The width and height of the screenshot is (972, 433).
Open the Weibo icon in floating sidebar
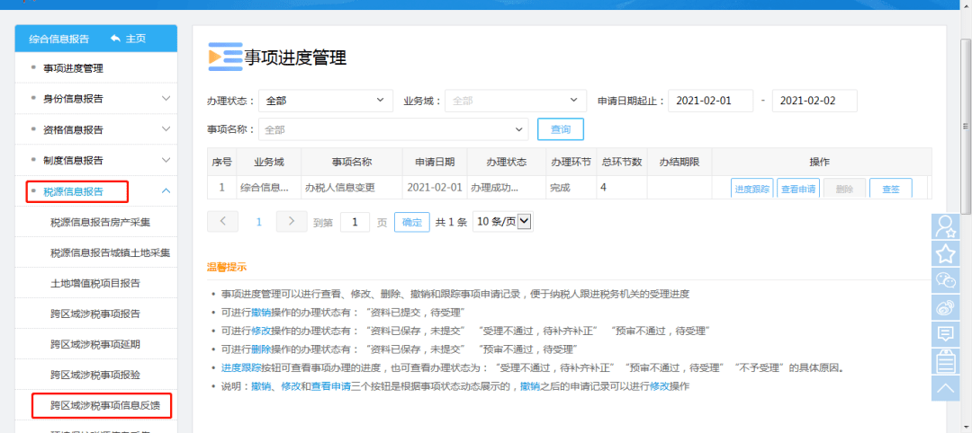tap(945, 307)
